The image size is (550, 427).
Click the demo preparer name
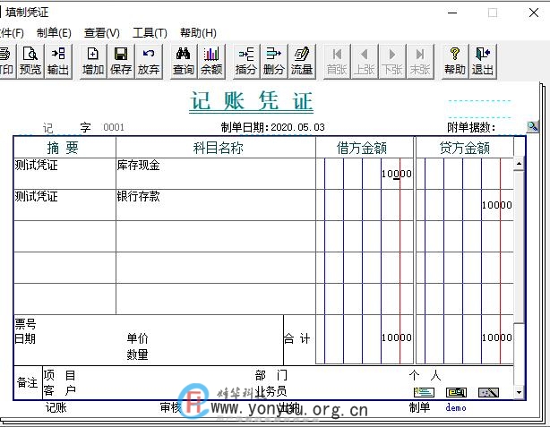tap(456, 407)
